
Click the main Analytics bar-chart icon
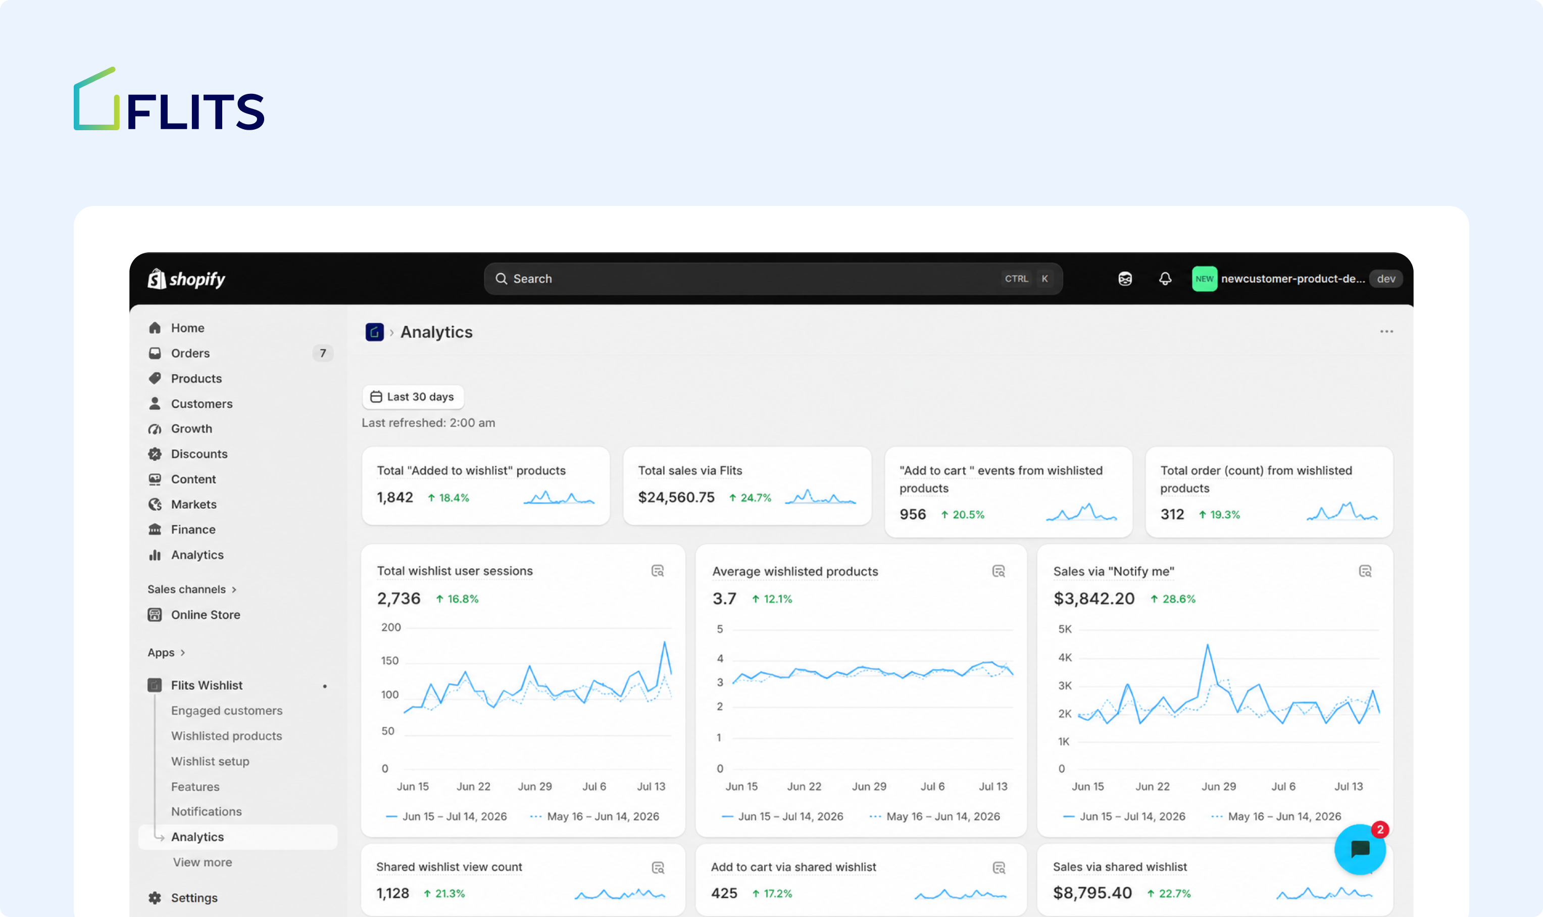pyautogui.click(x=155, y=555)
